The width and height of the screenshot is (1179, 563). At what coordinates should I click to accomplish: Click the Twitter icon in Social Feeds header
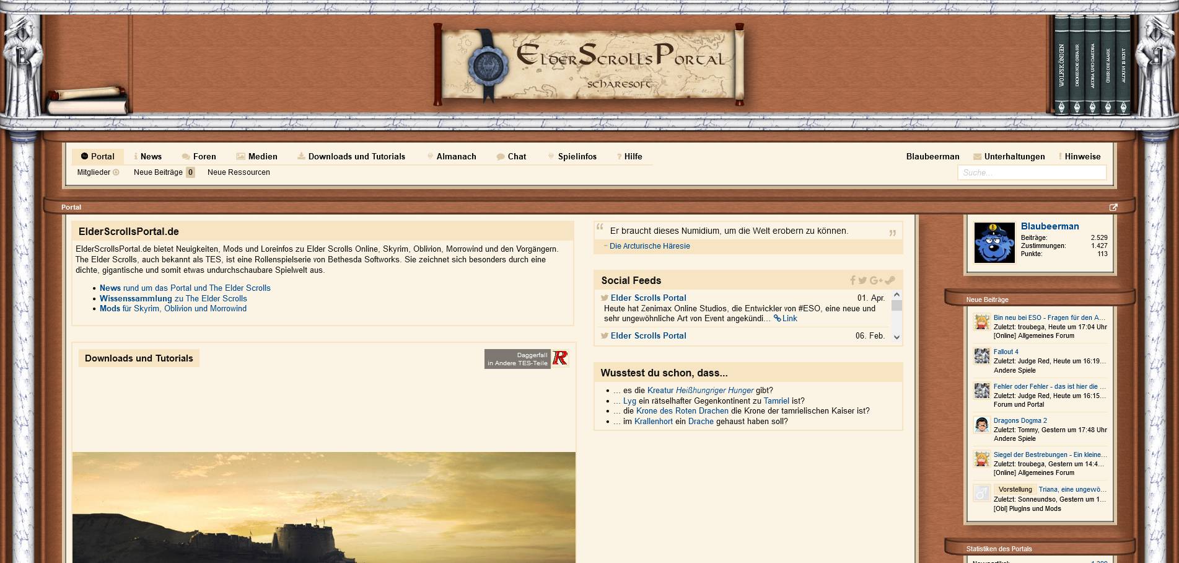pyautogui.click(x=862, y=281)
